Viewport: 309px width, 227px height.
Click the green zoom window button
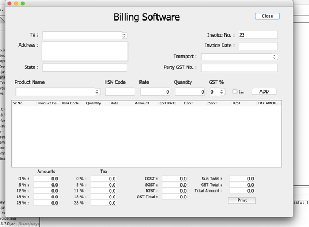[x=22, y=3]
